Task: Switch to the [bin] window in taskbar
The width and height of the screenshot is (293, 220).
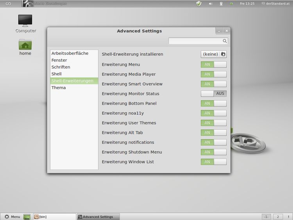Action: [54, 216]
